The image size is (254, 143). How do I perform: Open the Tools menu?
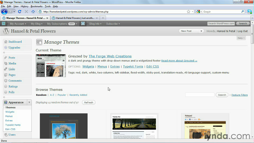click(x=48, y=6)
